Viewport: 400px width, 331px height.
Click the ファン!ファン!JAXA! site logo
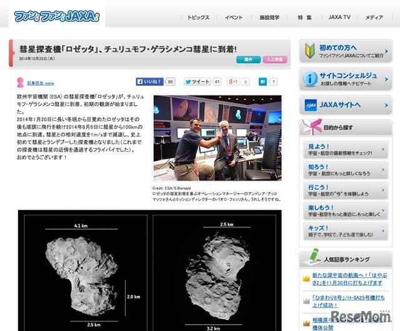(57, 16)
